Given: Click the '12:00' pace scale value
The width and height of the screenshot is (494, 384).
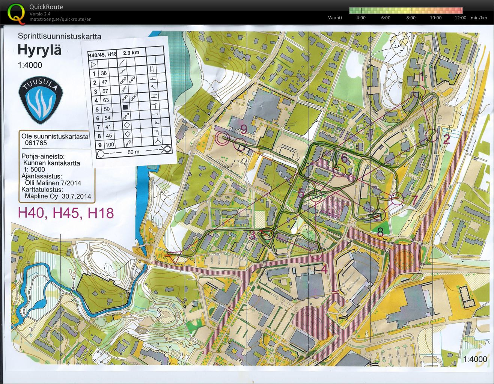Looking at the screenshot, I should tap(460, 18).
